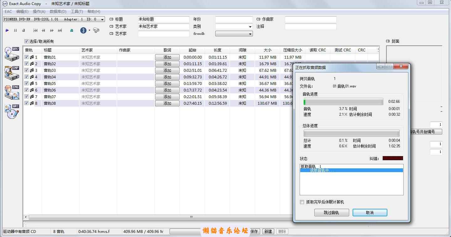The image size is (451, 237).
Task: Click the CMP extract compressed icon
Action: [12, 73]
